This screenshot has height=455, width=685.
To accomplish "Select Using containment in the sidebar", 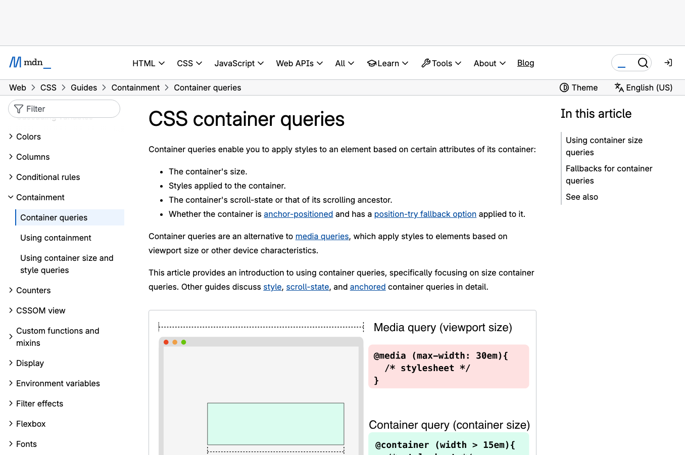I will 56,238.
